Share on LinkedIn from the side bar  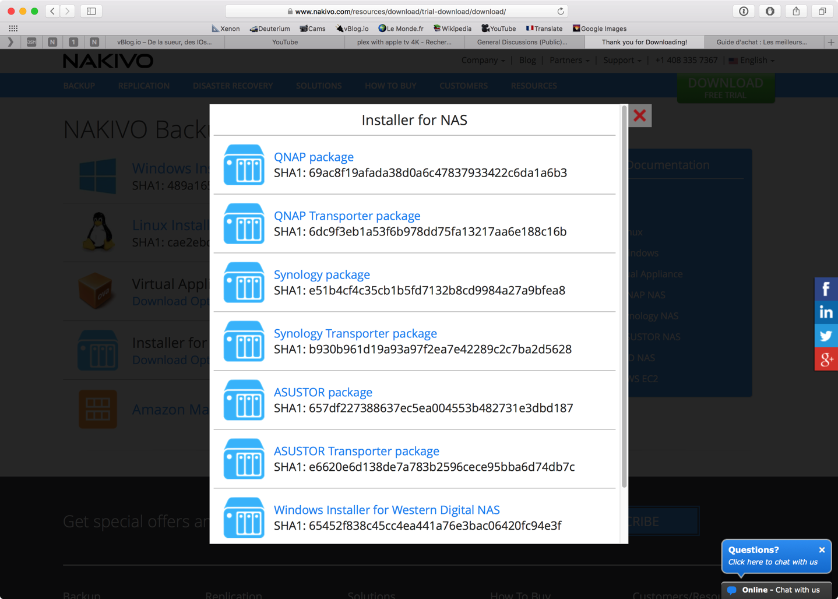(826, 312)
